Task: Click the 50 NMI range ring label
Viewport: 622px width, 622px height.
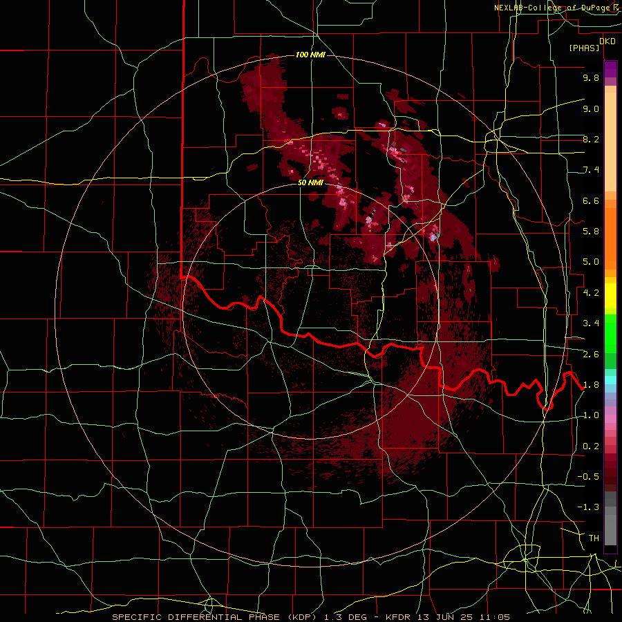Action: tap(310, 182)
